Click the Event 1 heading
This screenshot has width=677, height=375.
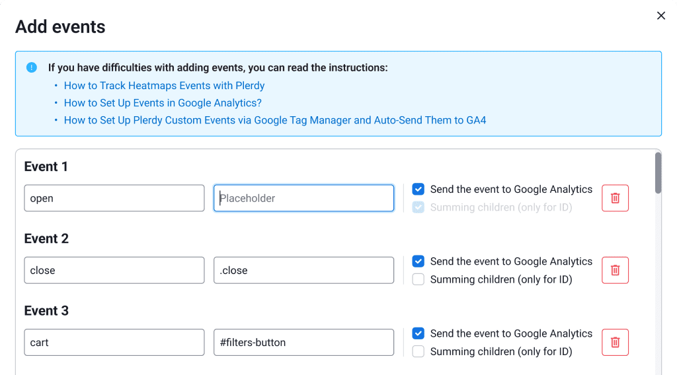click(46, 166)
